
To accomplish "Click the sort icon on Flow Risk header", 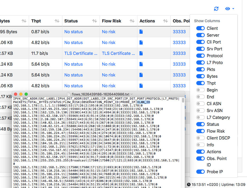I will 132,21.
